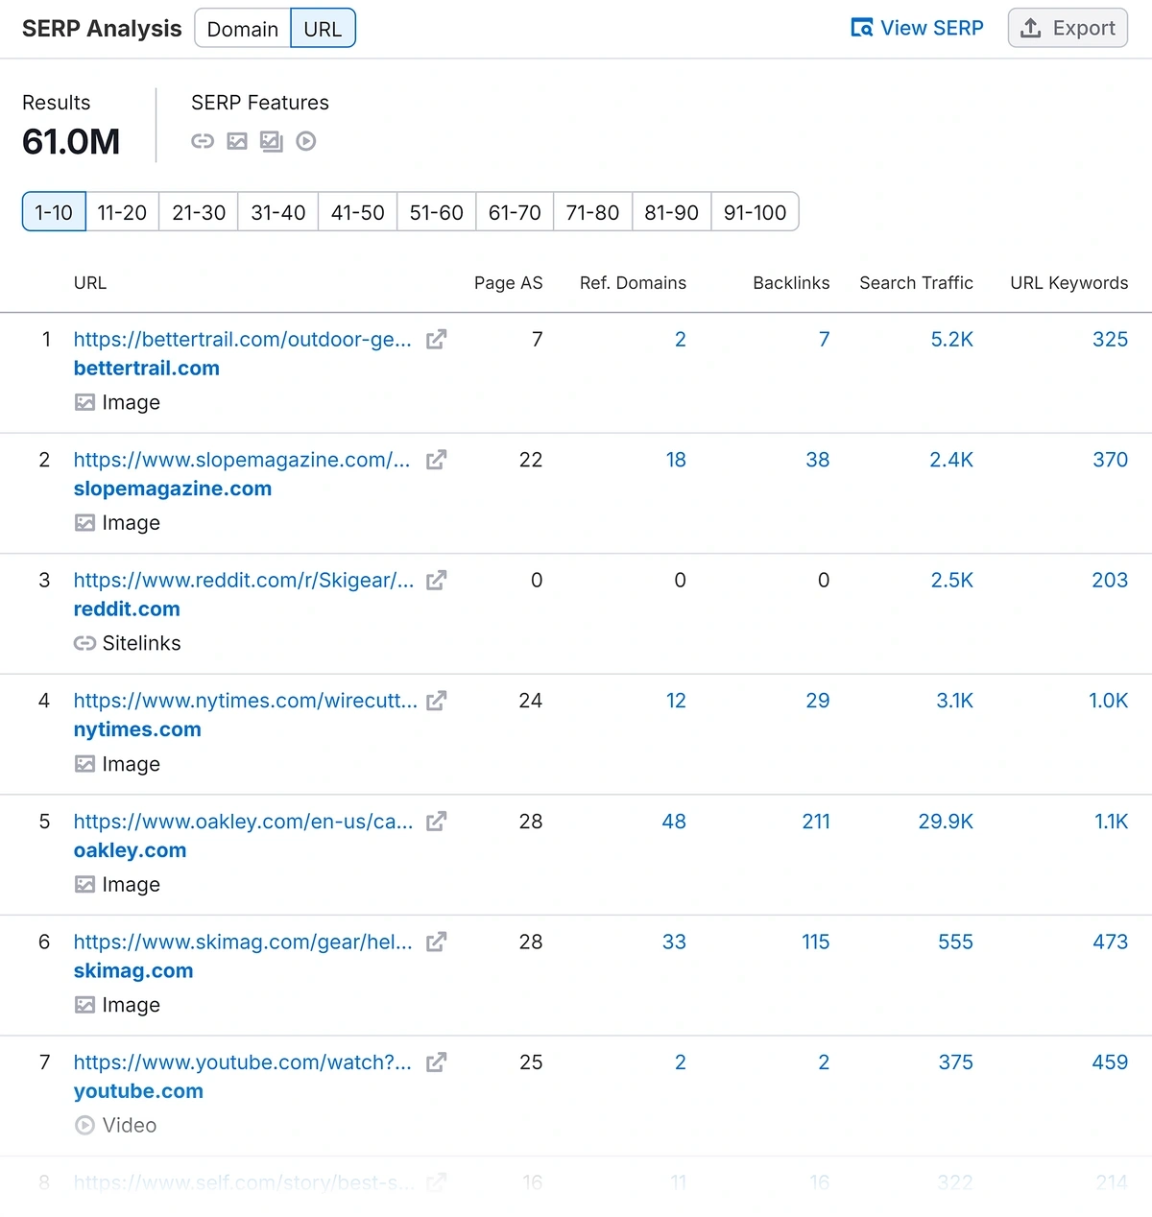
Task: Select the 61-70 results page tab
Action: 515,212
